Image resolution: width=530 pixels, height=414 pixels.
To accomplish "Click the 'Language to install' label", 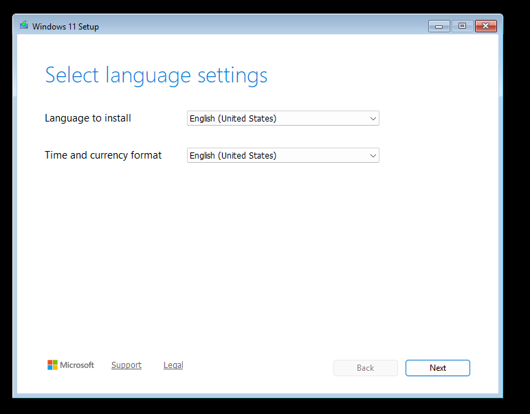I will (x=88, y=118).
